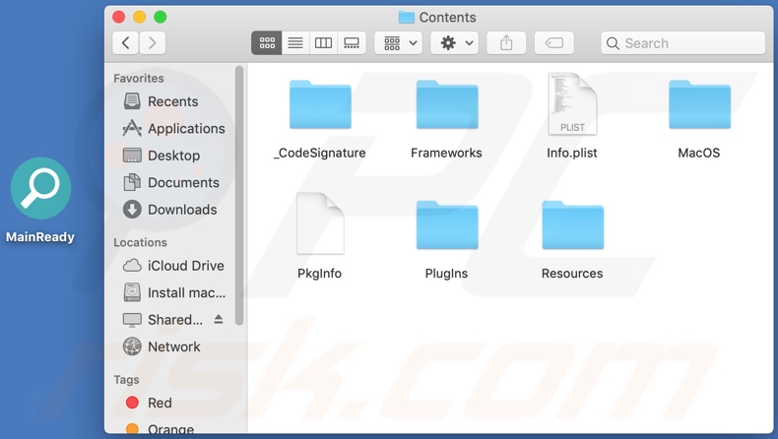
Task: Click the sidebar vertical scrollbar
Action: click(239, 196)
